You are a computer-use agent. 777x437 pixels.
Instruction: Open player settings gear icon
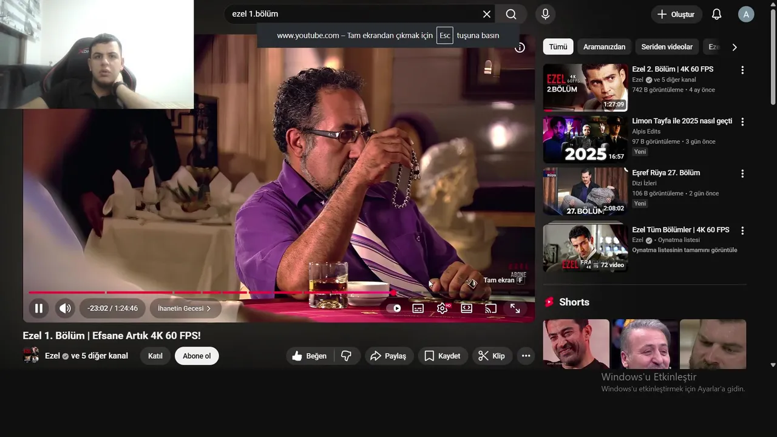click(443, 308)
